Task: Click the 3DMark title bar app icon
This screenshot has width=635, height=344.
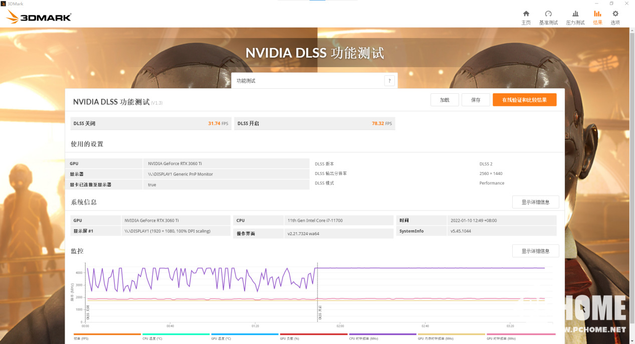Action: (x=4, y=4)
